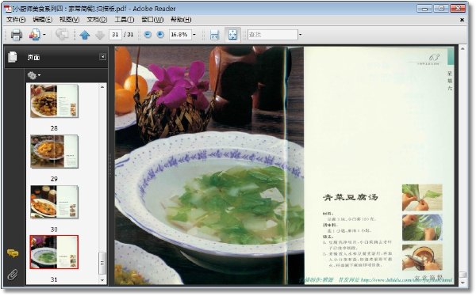
Task: Click the zoom percentage field showing 16.8%
Action: click(x=180, y=35)
